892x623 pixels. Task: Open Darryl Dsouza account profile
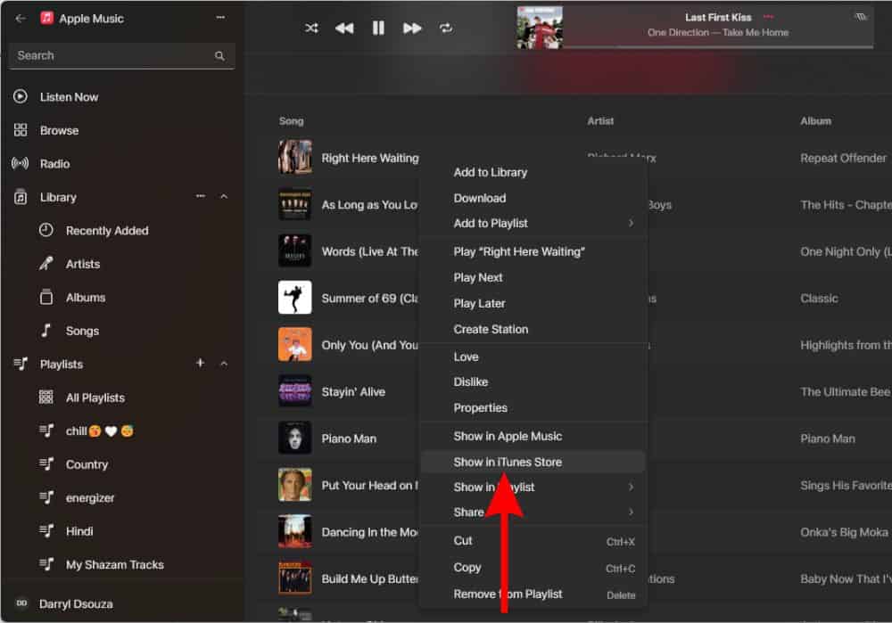(76, 604)
